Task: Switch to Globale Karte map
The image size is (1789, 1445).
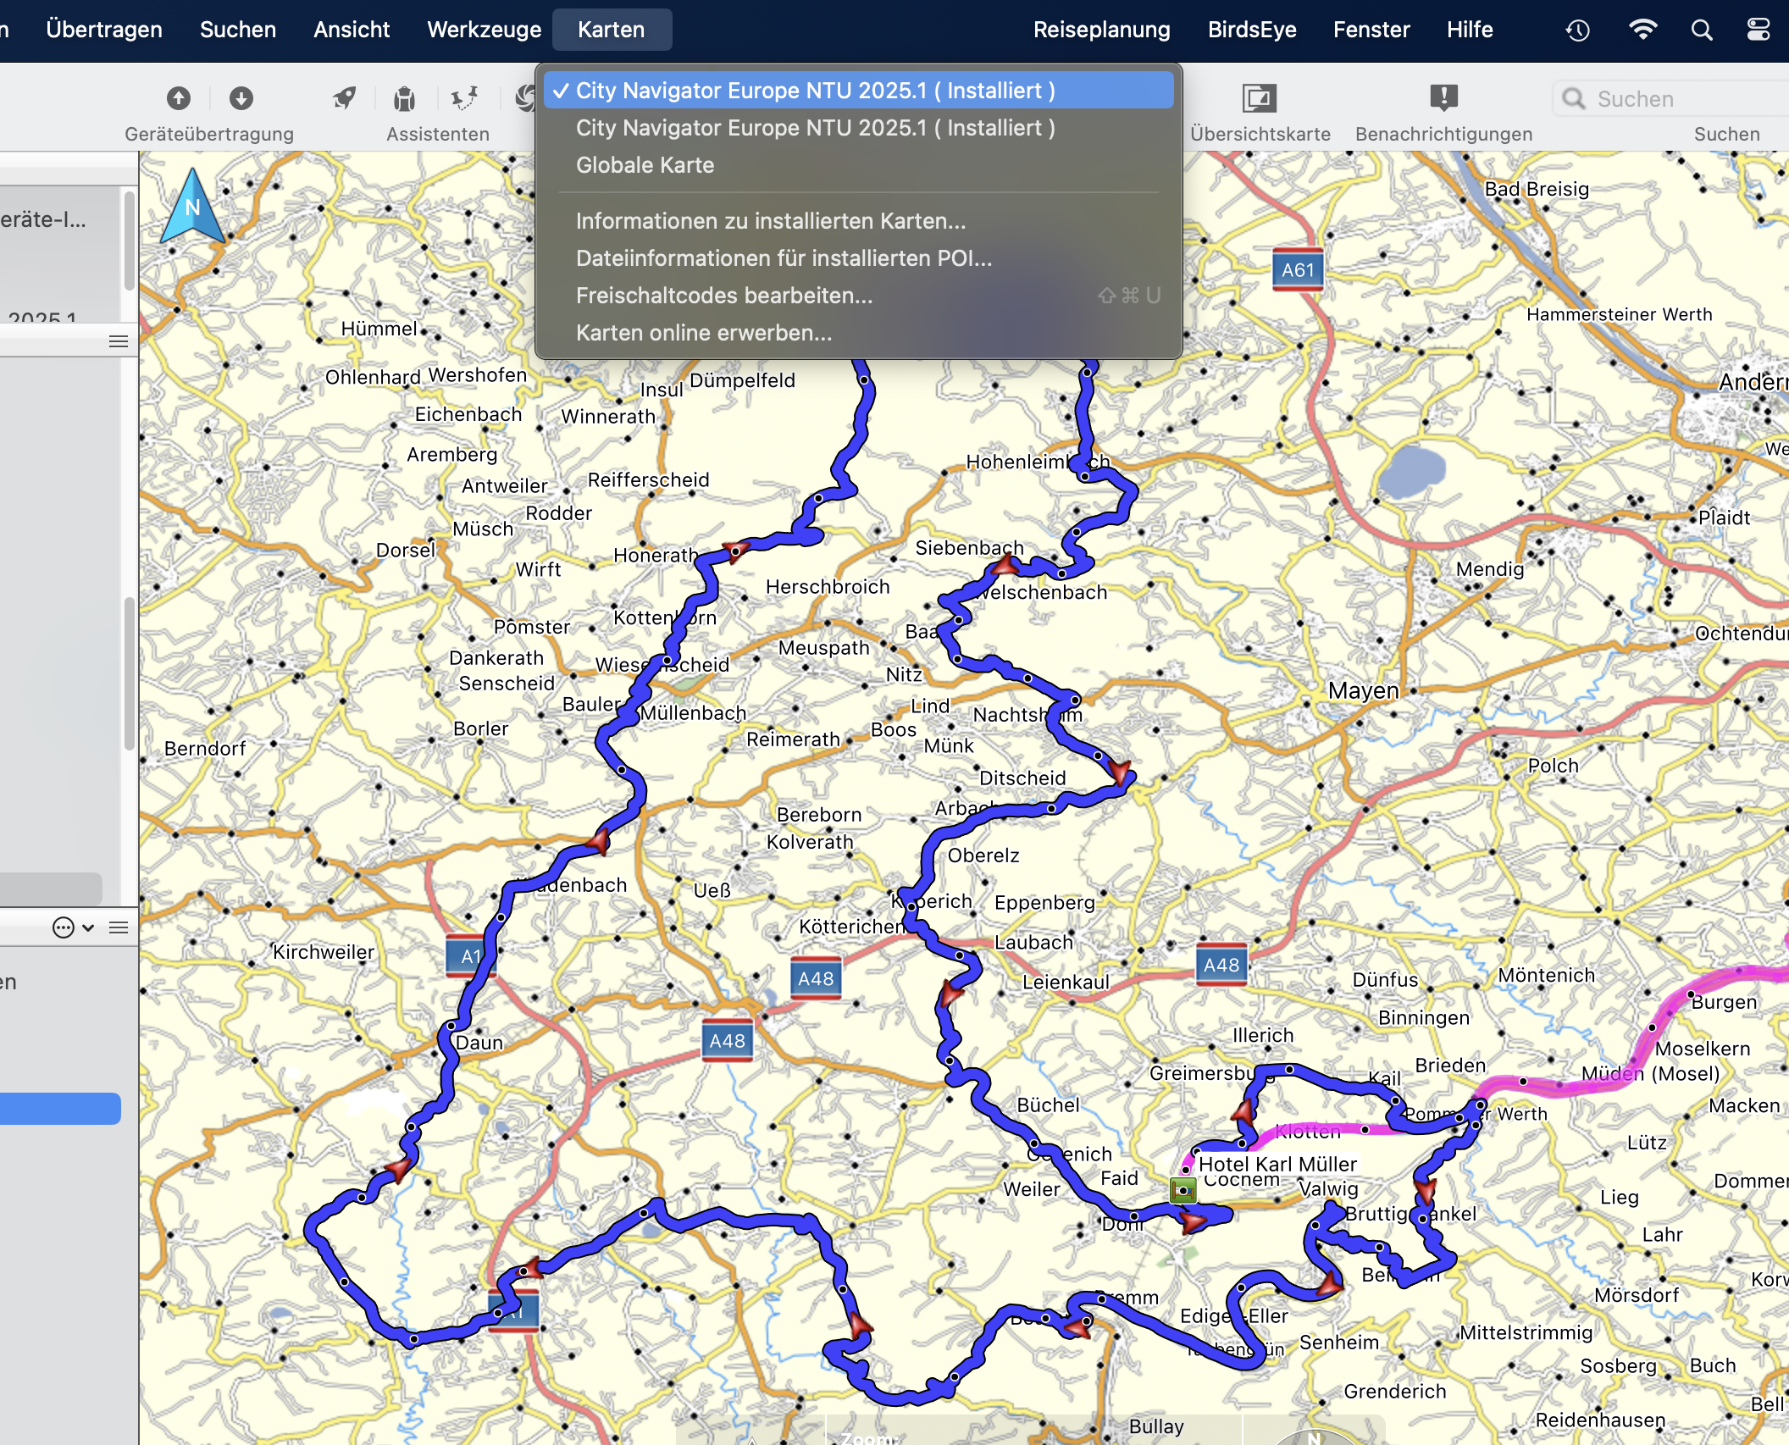Action: point(645,165)
